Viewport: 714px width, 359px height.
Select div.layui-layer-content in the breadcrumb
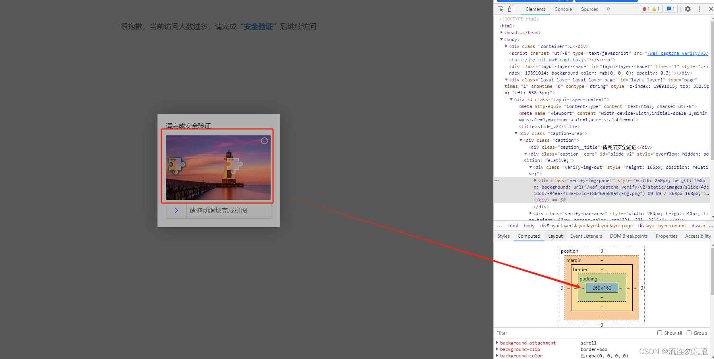click(x=662, y=226)
